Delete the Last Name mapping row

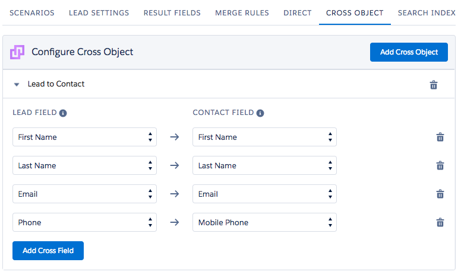click(x=440, y=165)
